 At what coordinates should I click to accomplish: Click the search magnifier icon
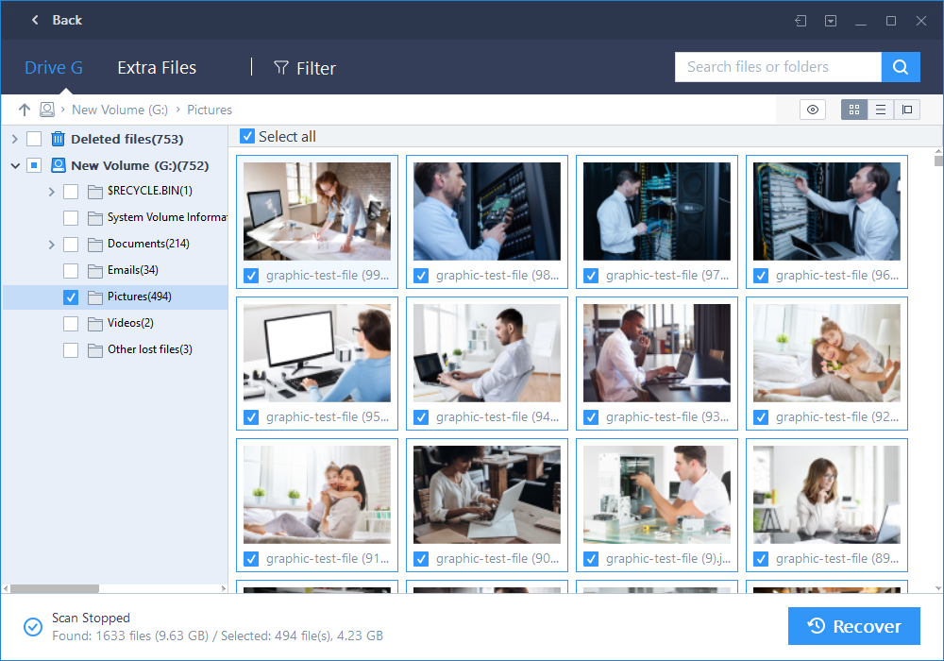point(900,67)
